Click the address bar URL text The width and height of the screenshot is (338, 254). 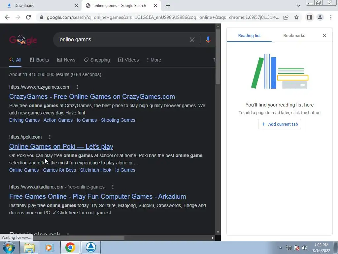[x=163, y=17]
